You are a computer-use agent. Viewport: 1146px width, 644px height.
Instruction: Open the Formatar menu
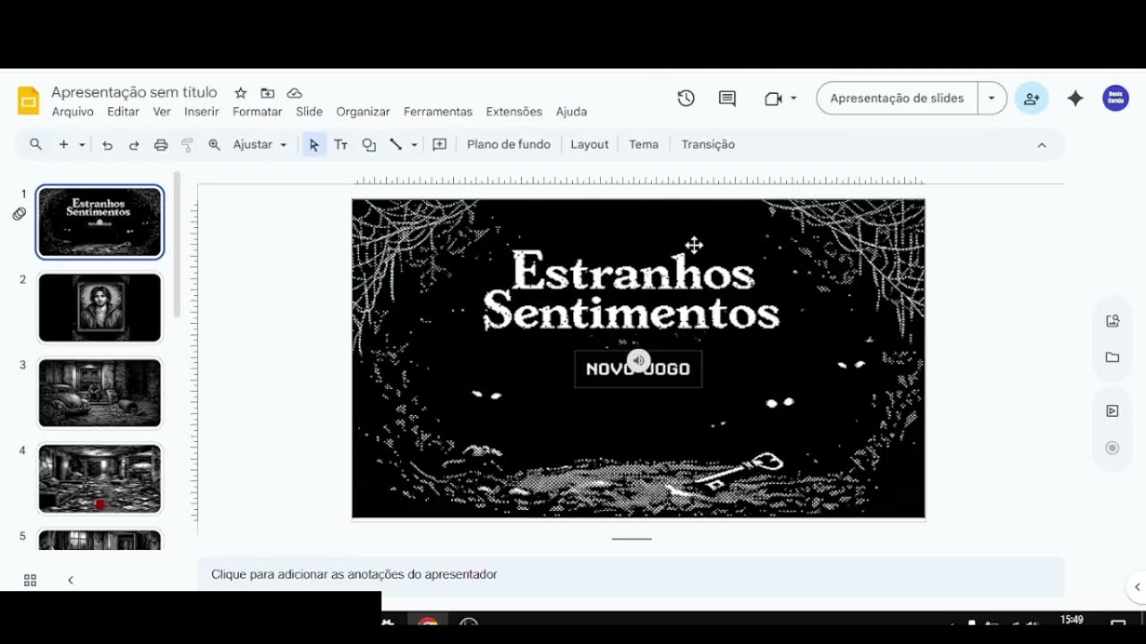point(257,112)
